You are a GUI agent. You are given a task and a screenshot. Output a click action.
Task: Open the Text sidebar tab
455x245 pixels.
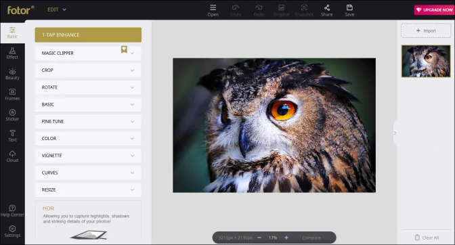coord(12,135)
